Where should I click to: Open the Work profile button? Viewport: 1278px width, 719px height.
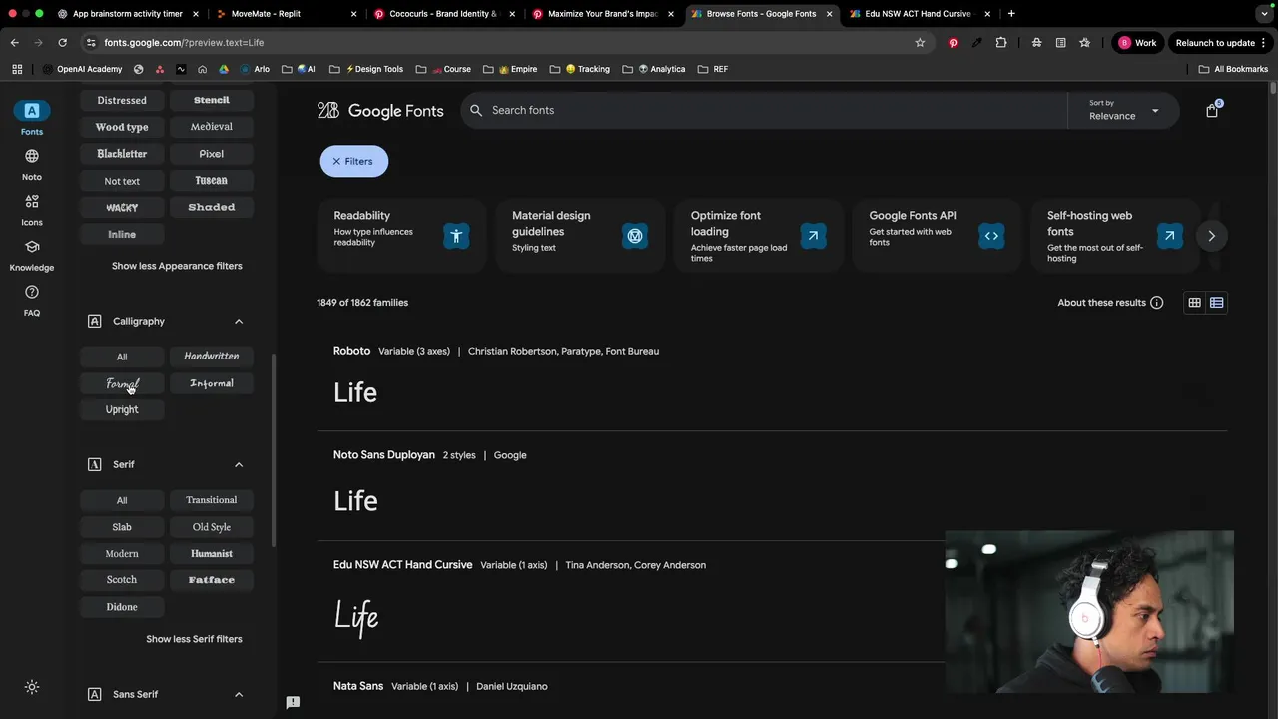click(1137, 43)
